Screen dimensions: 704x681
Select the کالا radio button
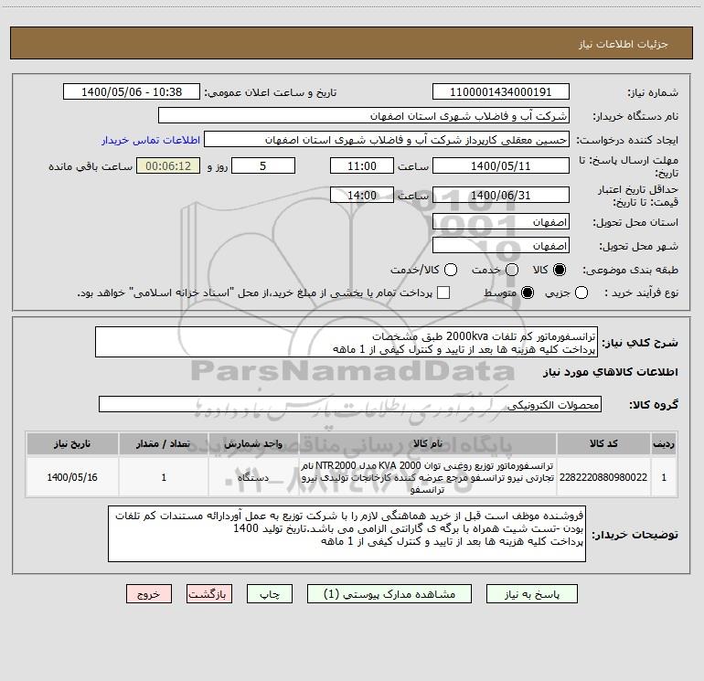(x=560, y=270)
